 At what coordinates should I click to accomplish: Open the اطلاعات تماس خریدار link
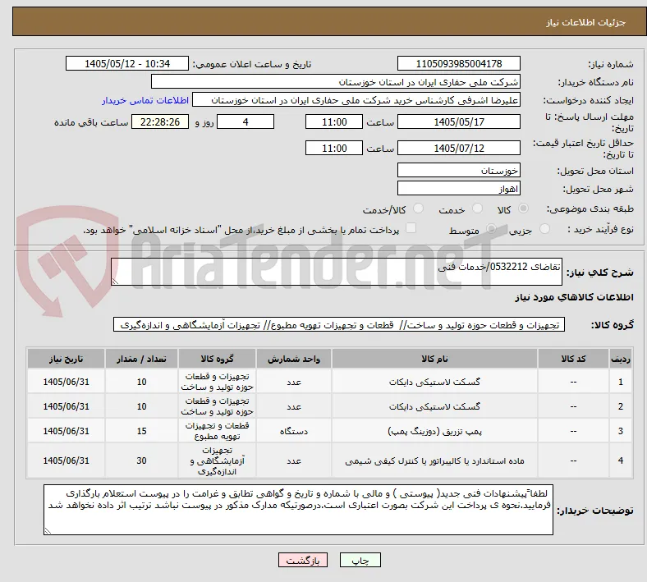[x=145, y=100]
